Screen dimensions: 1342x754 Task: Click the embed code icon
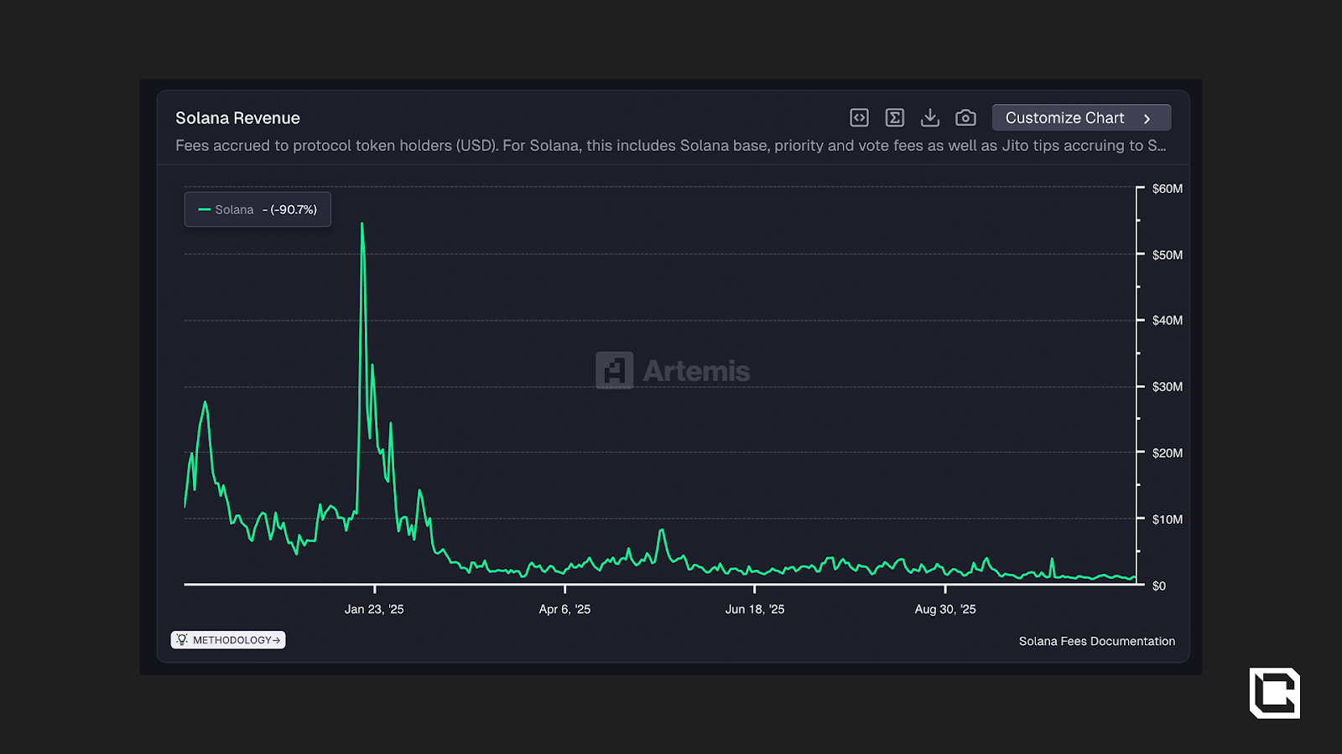tap(859, 118)
